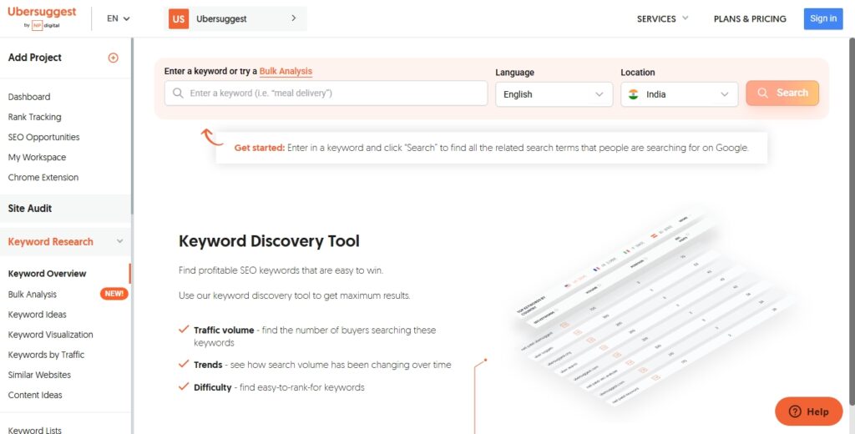Open My Workspace in sidebar
The width and height of the screenshot is (855, 434).
[37, 158]
